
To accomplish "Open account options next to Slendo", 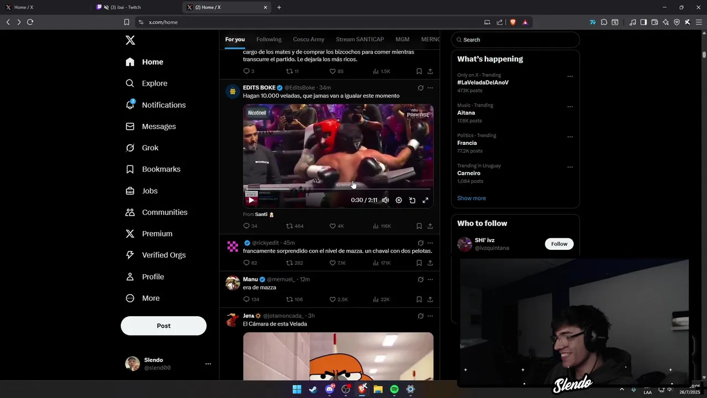I will (x=208, y=364).
